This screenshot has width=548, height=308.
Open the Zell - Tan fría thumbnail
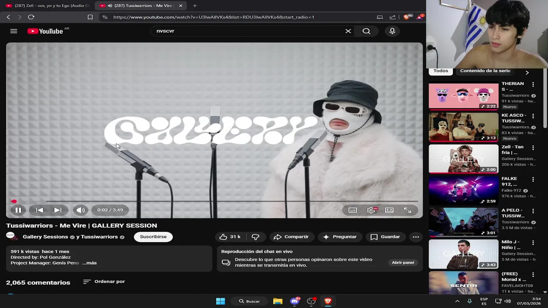464,159
